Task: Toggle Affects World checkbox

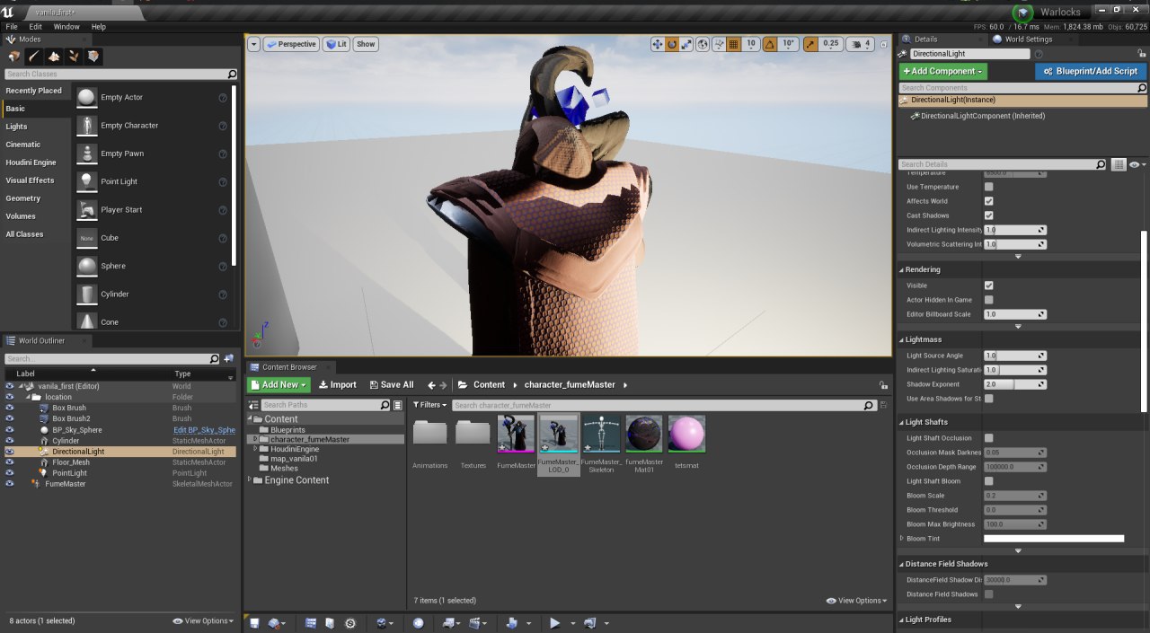Action: point(989,201)
